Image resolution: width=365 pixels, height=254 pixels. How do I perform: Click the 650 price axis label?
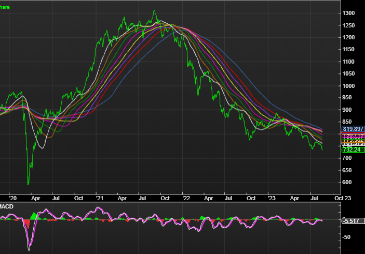click(x=347, y=170)
